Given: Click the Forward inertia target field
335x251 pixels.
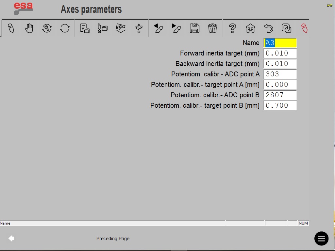Looking at the screenshot, I should 280,53.
